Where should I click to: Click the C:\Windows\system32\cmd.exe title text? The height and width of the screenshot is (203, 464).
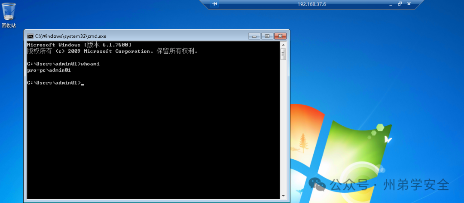(71, 36)
